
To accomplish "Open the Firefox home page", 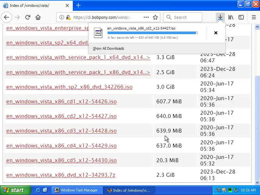I will pyautogui.click(x=38, y=17).
